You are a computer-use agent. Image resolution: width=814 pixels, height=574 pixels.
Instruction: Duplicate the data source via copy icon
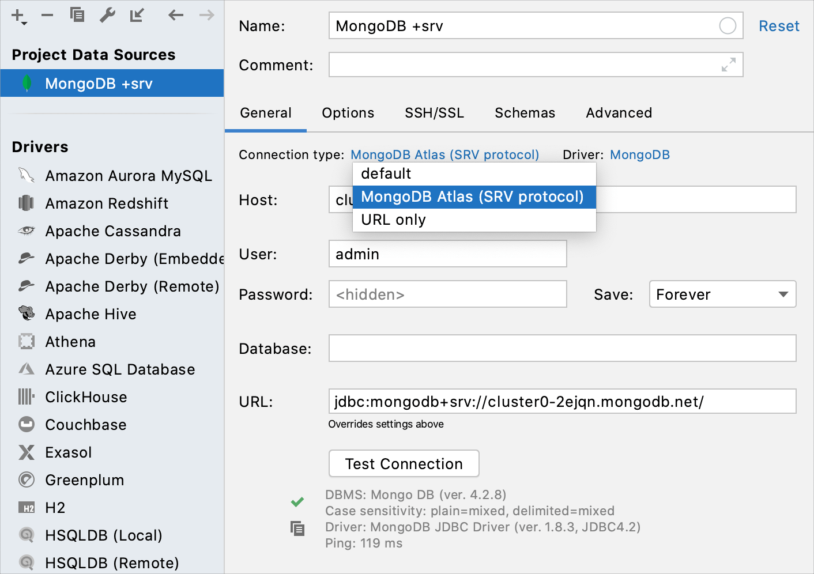(77, 14)
